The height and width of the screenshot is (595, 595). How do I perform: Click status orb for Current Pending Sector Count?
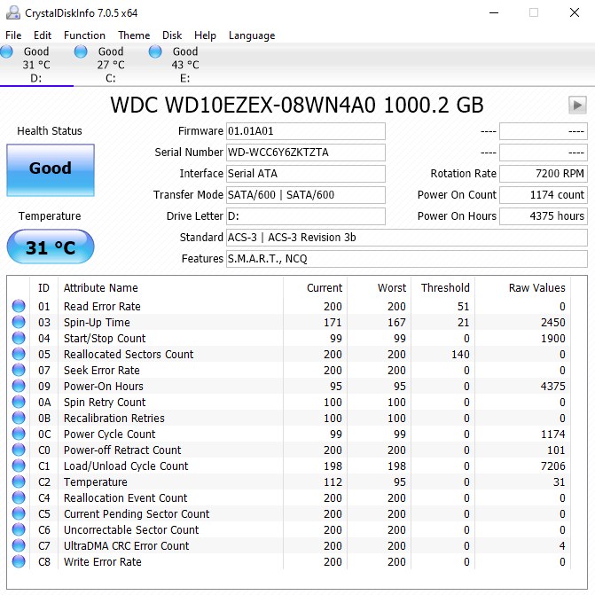click(19, 513)
